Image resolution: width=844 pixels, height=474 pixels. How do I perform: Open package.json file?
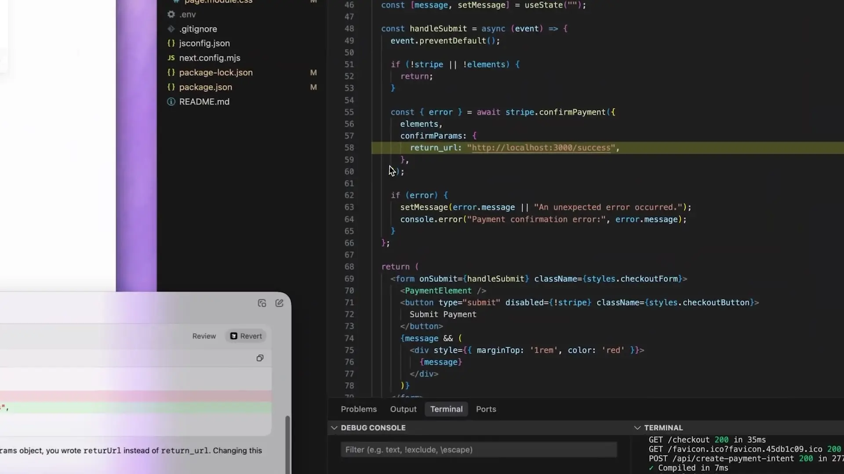coord(206,87)
